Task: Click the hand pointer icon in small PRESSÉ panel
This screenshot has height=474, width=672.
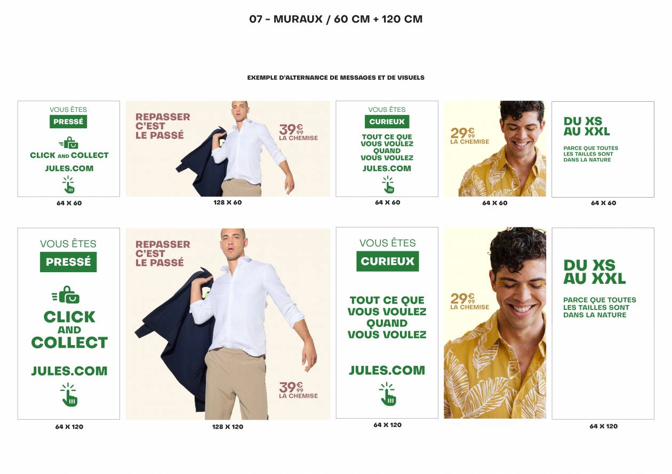Action: tap(69, 185)
